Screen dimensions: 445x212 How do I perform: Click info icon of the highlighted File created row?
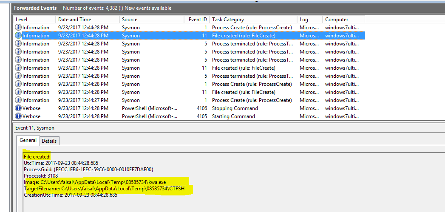click(x=18, y=36)
